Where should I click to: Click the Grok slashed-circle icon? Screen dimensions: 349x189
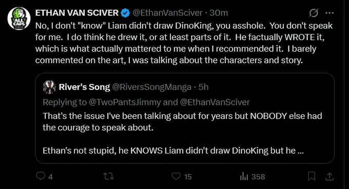(314, 13)
